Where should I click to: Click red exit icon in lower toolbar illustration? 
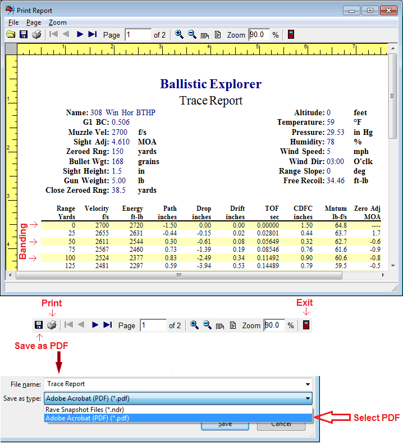point(306,325)
